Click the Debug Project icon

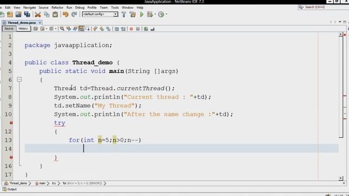[150, 15]
